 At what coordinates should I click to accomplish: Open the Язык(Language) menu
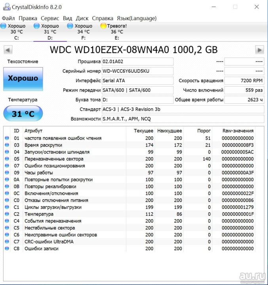pyautogui.click(x=137, y=18)
